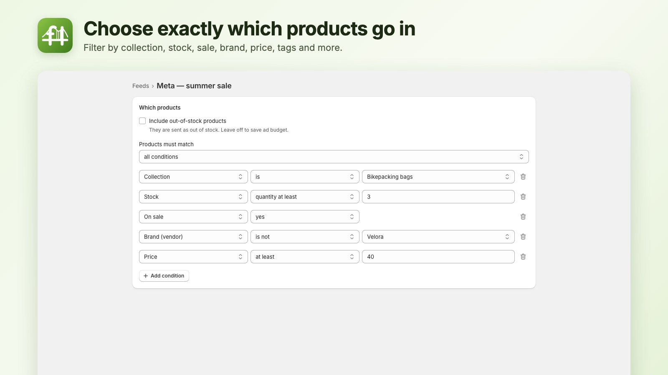Enable Include out-of-stock products checkbox
668x375 pixels.
tap(142, 121)
